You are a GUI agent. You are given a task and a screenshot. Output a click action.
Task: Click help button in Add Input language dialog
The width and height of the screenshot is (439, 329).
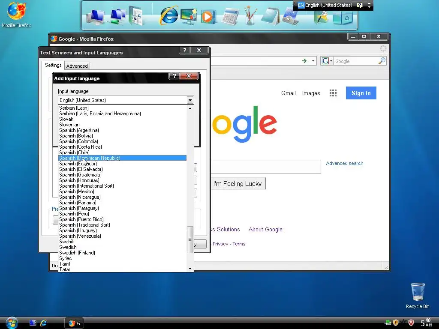174,76
